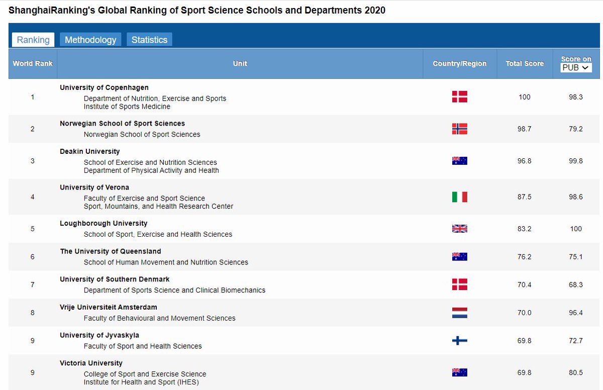Select 'Faculty of Exercise and Sport Science'

pyautogui.click(x=144, y=198)
